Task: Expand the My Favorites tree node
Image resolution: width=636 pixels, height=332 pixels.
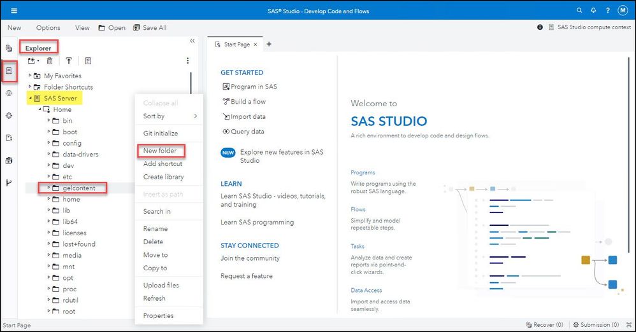Action: 30,76
